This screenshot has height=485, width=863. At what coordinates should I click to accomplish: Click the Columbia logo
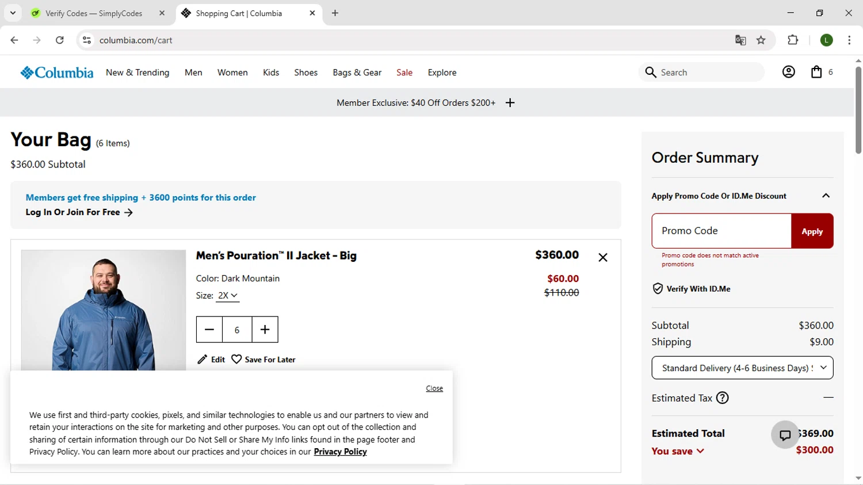56,72
